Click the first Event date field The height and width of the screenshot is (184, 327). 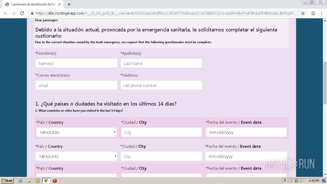pyautogui.click(x=246, y=132)
